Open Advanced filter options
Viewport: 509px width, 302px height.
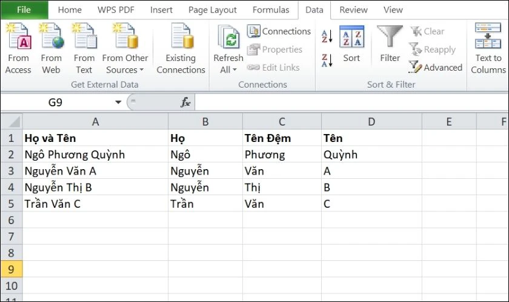tap(436, 68)
